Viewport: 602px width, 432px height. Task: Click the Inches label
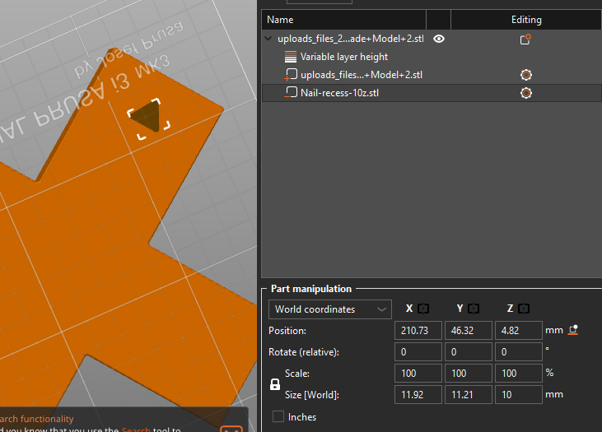pos(302,417)
